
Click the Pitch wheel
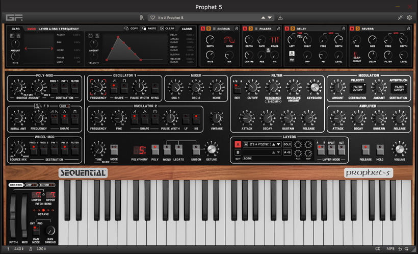coord(13,216)
